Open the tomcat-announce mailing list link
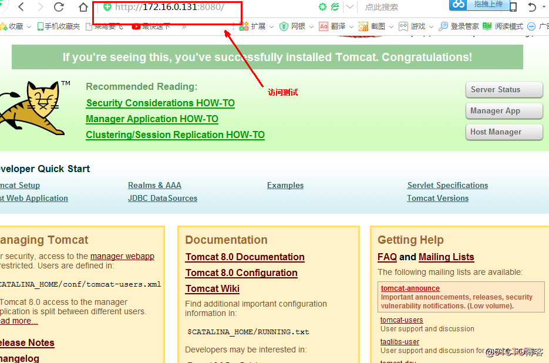Viewport: 549px width, 363px height. coord(410,288)
